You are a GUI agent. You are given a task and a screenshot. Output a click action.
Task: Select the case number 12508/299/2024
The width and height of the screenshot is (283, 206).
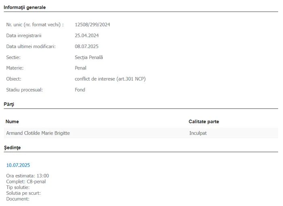coord(93,25)
